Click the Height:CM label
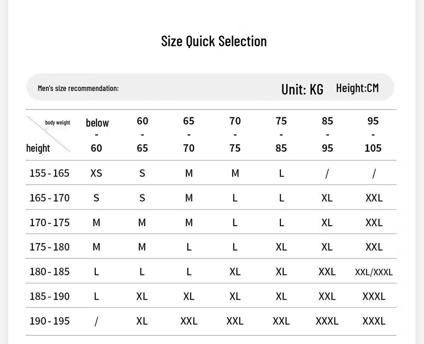The height and width of the screenshot is (344, 424). [357, 88]
